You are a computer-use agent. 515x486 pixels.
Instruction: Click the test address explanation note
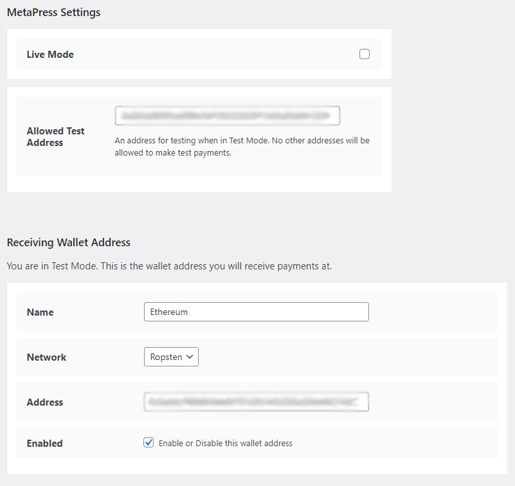pos(242,146)
